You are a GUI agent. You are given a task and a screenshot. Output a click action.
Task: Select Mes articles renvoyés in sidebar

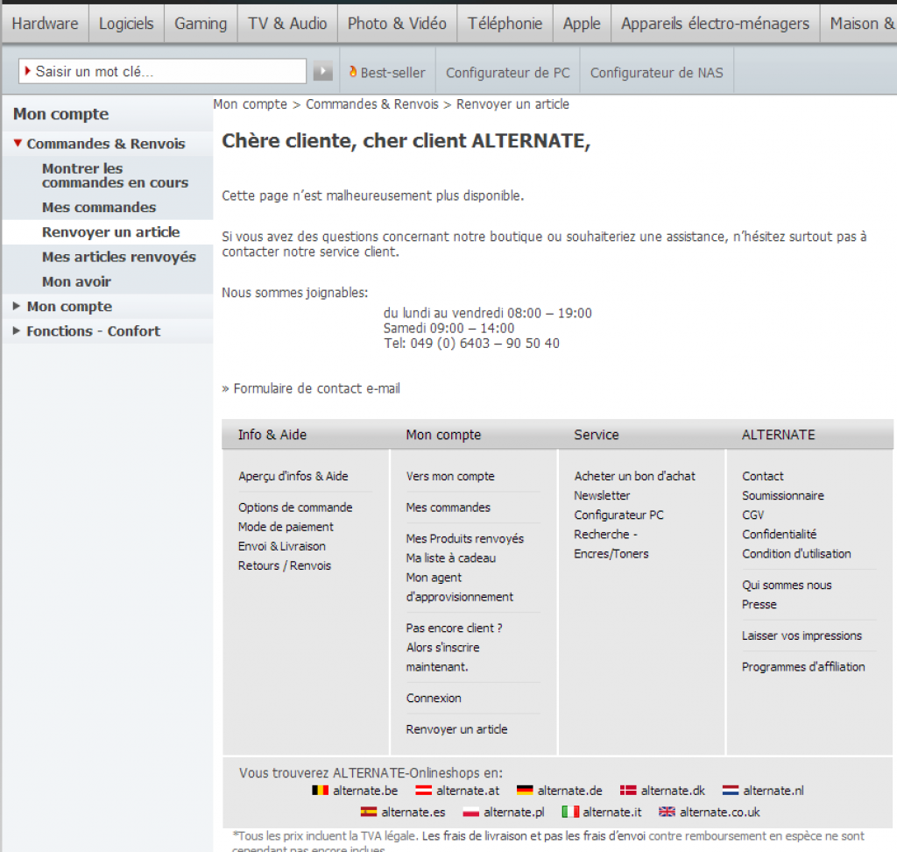pyautogui.click(x=119, y=257)
